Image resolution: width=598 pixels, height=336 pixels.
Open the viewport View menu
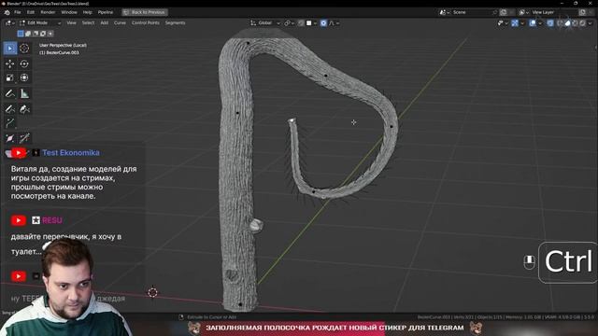click(71, 23)
